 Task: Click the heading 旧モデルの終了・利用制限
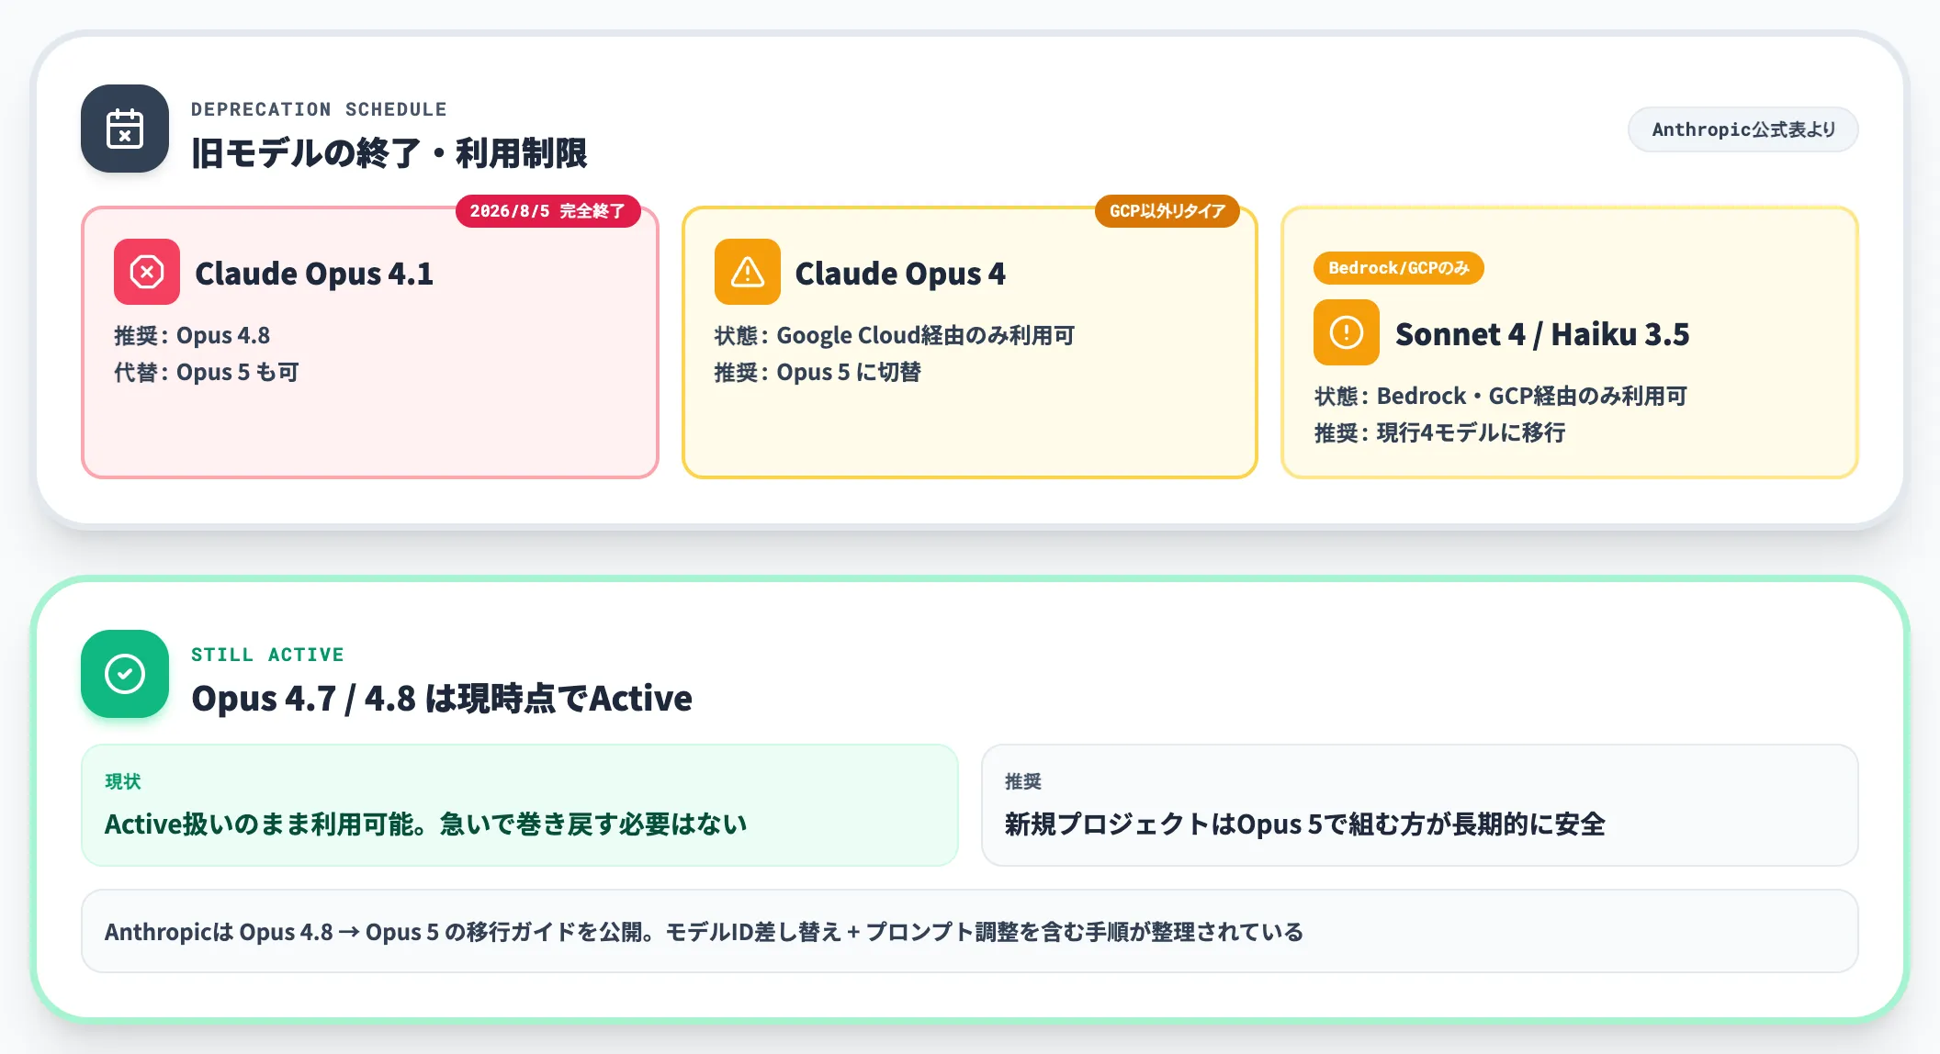(389, 152)
